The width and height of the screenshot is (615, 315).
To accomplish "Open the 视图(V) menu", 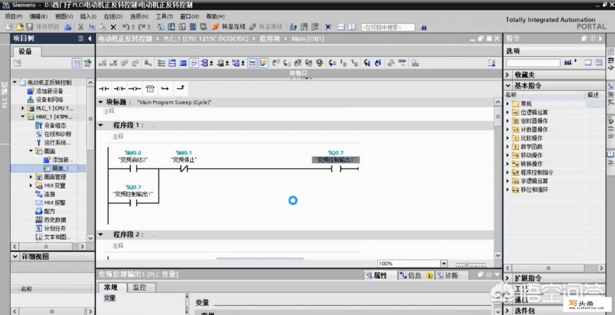I will coord(64,16).
